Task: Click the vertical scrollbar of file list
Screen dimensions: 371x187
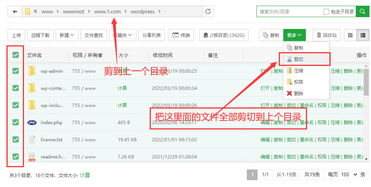Action: tap(366, 83)
